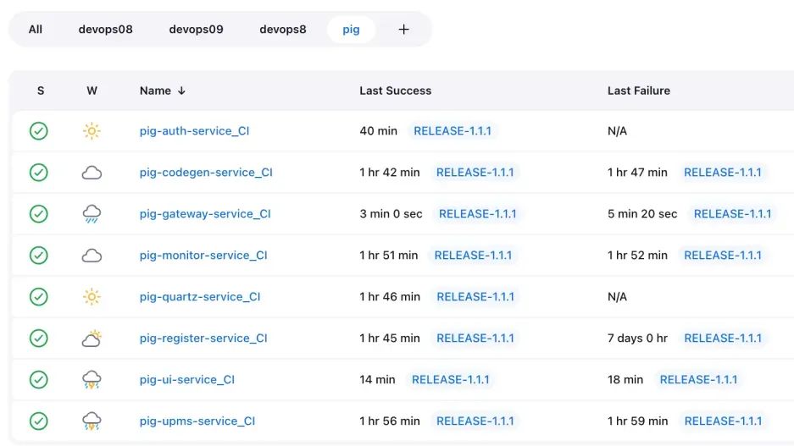Click the '7 days 0 hr' last failure time
The width and height of the screenshot is (794, 446).
[637, 339]
